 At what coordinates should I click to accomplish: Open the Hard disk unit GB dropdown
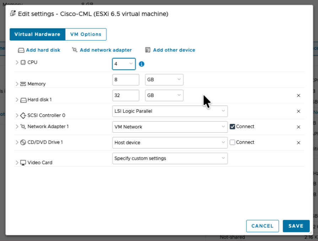pyautogui.click(x=164, y=95)
